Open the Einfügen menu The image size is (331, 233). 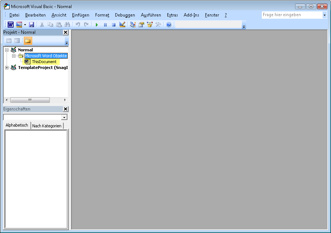[x=81, y=15]
